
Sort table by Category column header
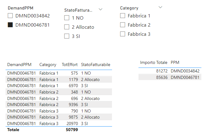48,64
